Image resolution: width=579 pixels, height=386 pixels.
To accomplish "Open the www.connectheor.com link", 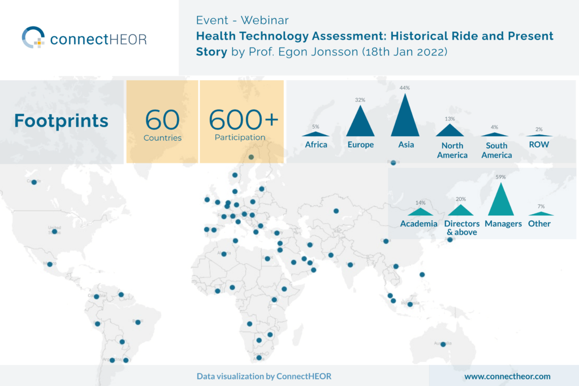I will tap(507, 376).
